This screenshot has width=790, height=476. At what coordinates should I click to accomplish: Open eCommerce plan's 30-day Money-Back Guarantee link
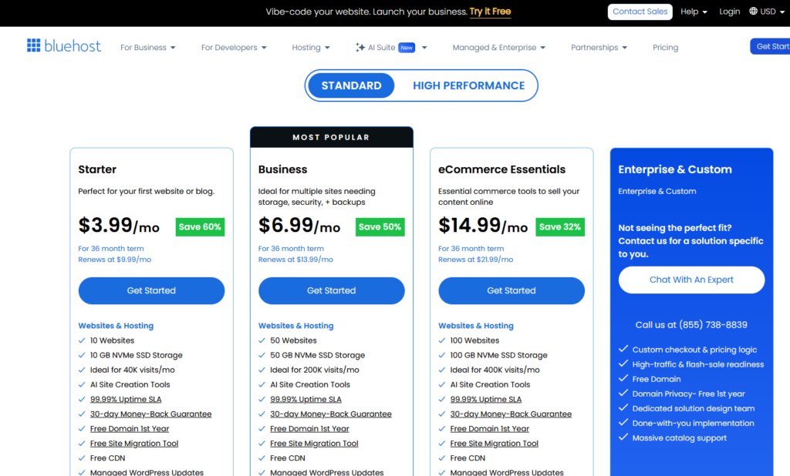511,414
